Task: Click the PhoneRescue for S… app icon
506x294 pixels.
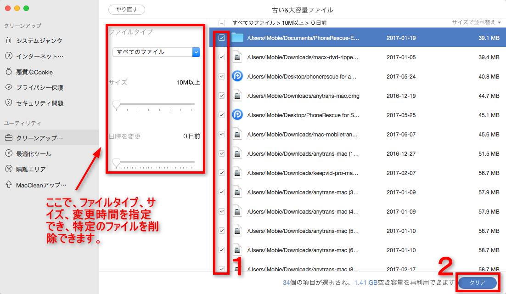Action: click(x=237, y=115)
